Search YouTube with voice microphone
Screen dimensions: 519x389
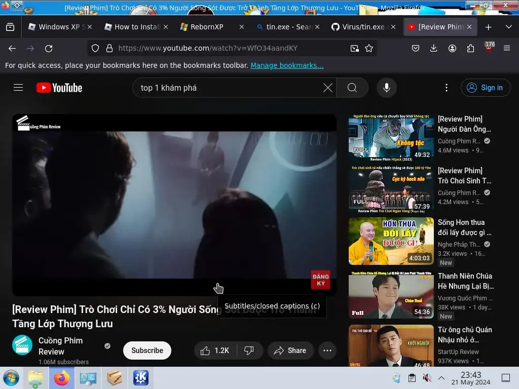[x=387, y=88]
